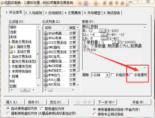
Task: Select the CCI交易系统 formula icon
Action: pyautogui.click(x=46, y=43)
